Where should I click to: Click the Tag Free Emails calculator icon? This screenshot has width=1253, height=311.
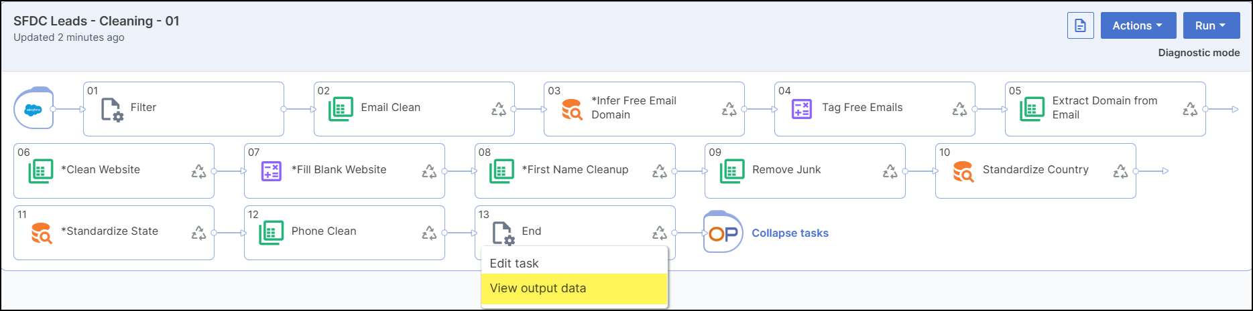802,109
